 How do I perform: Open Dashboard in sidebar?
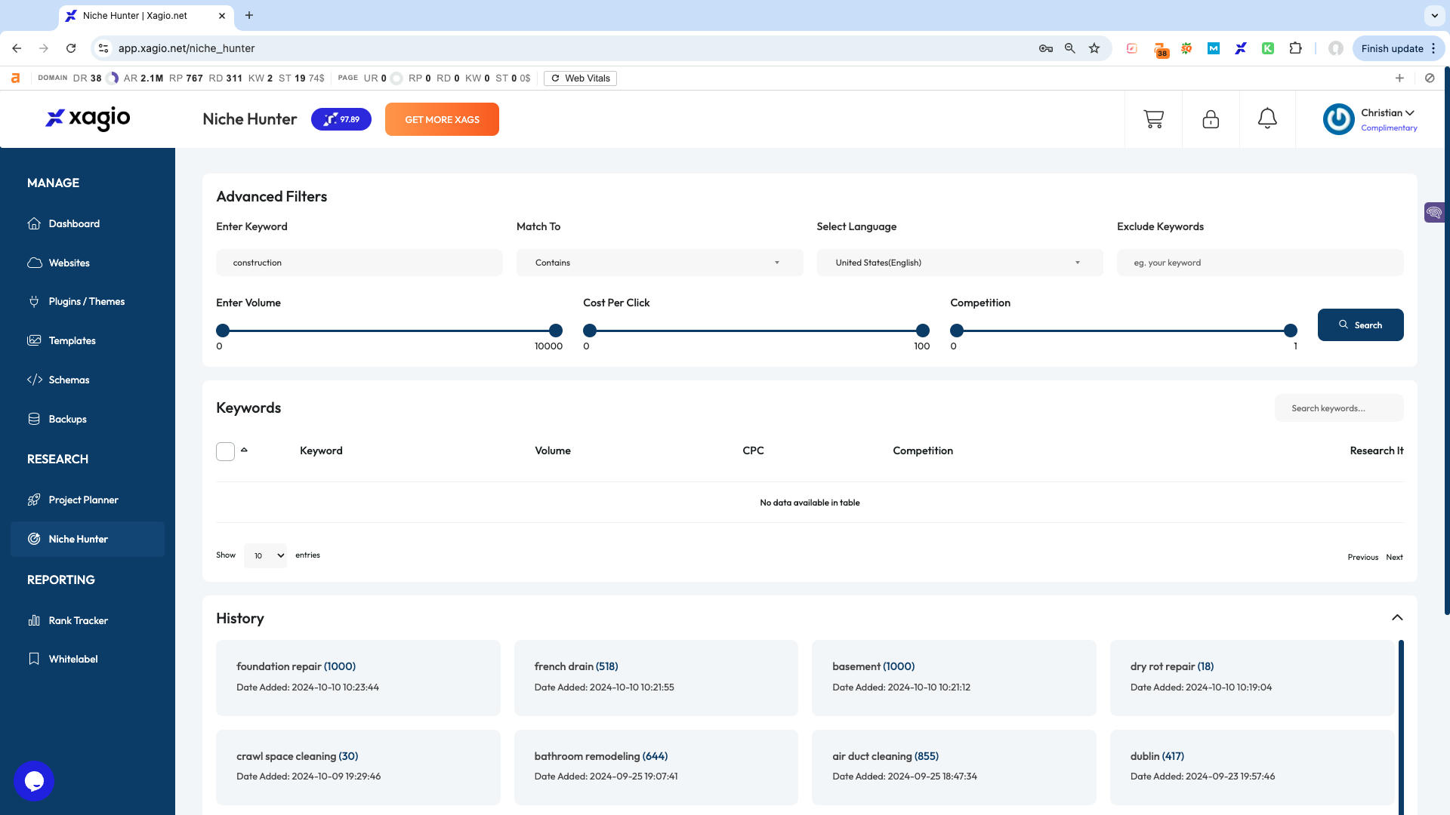(x=74, y=223)
